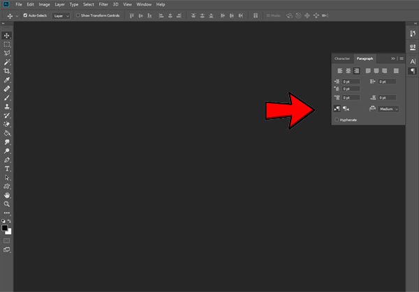
Task: Select the Smudge tool
Action: pyautogui.click(x=7, y=142)
